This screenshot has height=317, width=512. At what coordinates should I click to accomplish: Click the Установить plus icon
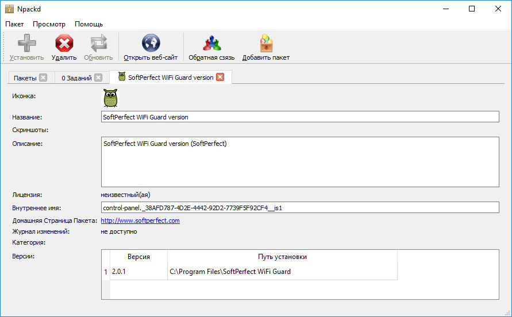pos(27,43)
